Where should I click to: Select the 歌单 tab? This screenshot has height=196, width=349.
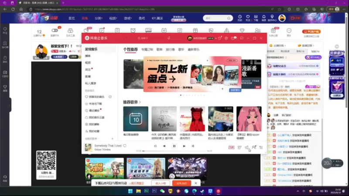159,50
